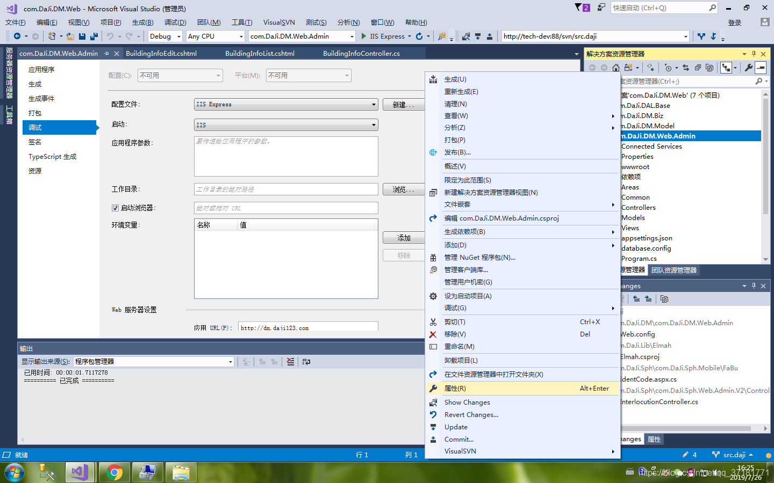Select appsettings.json in Solution Explorer
The image size is (774, 483).
647,238
